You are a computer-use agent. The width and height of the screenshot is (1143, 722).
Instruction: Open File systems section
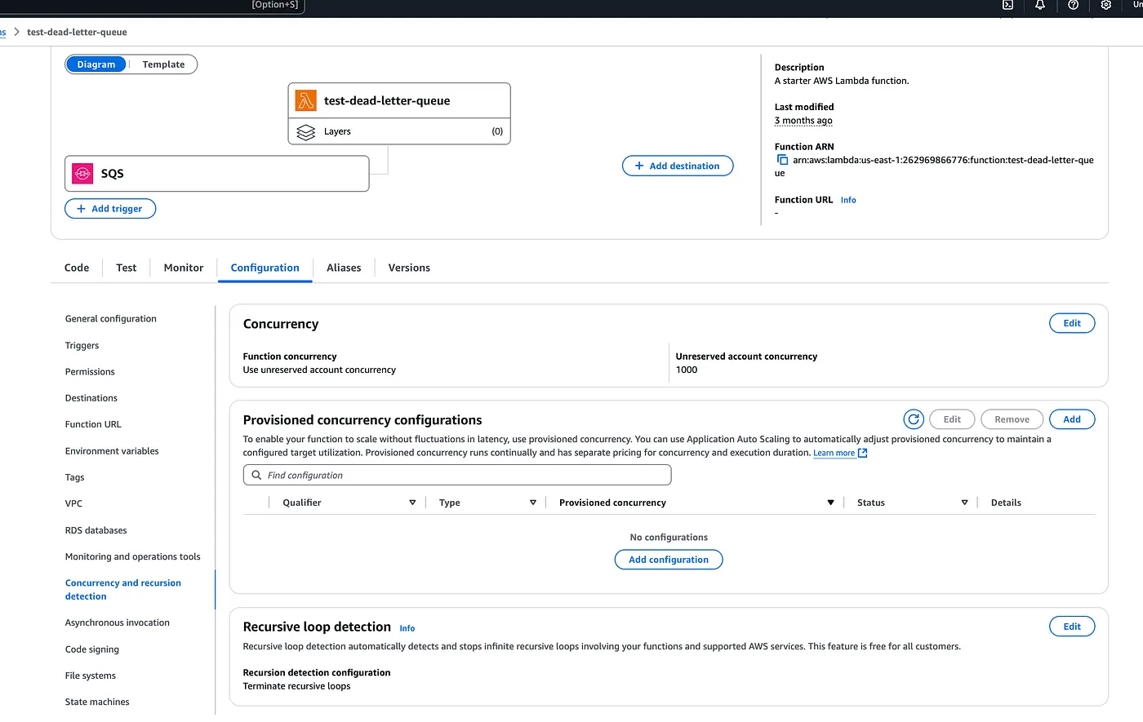click(91, 675)
